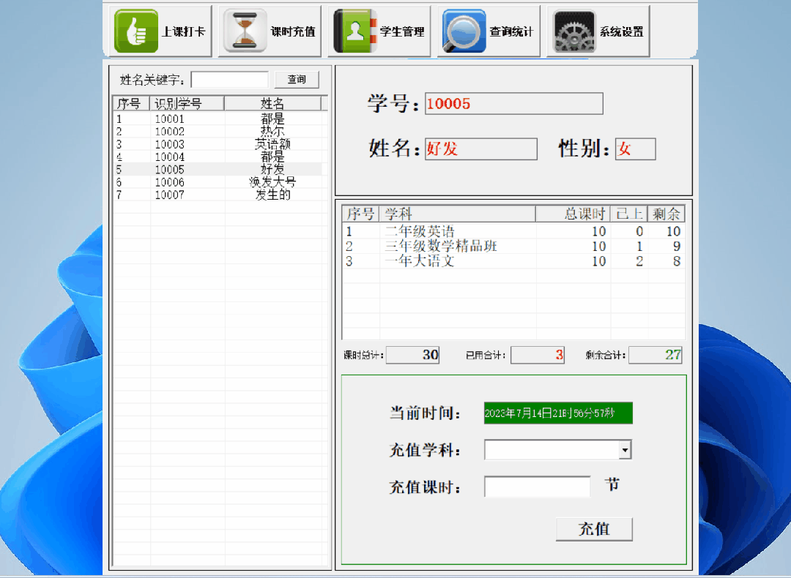The width and height of the screenshot is (791, 578).
Task: Click the 学科 column header
Action: [x=458, y=214]
